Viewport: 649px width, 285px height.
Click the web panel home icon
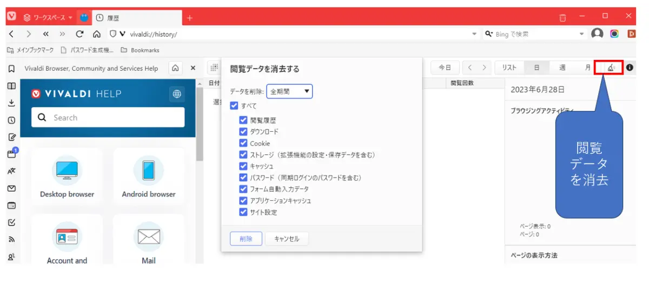click(x=175, y=69)
